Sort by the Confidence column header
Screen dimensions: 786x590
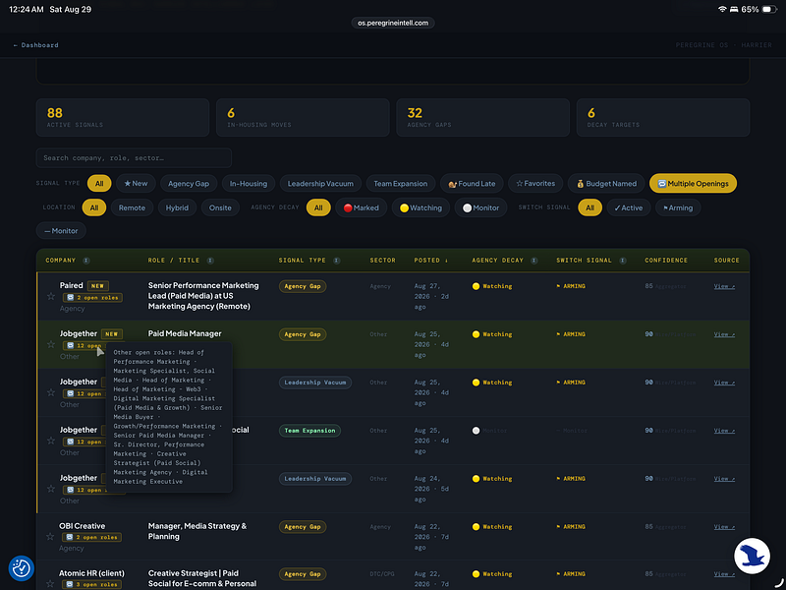pyautogui.click(x=666, y=261)
